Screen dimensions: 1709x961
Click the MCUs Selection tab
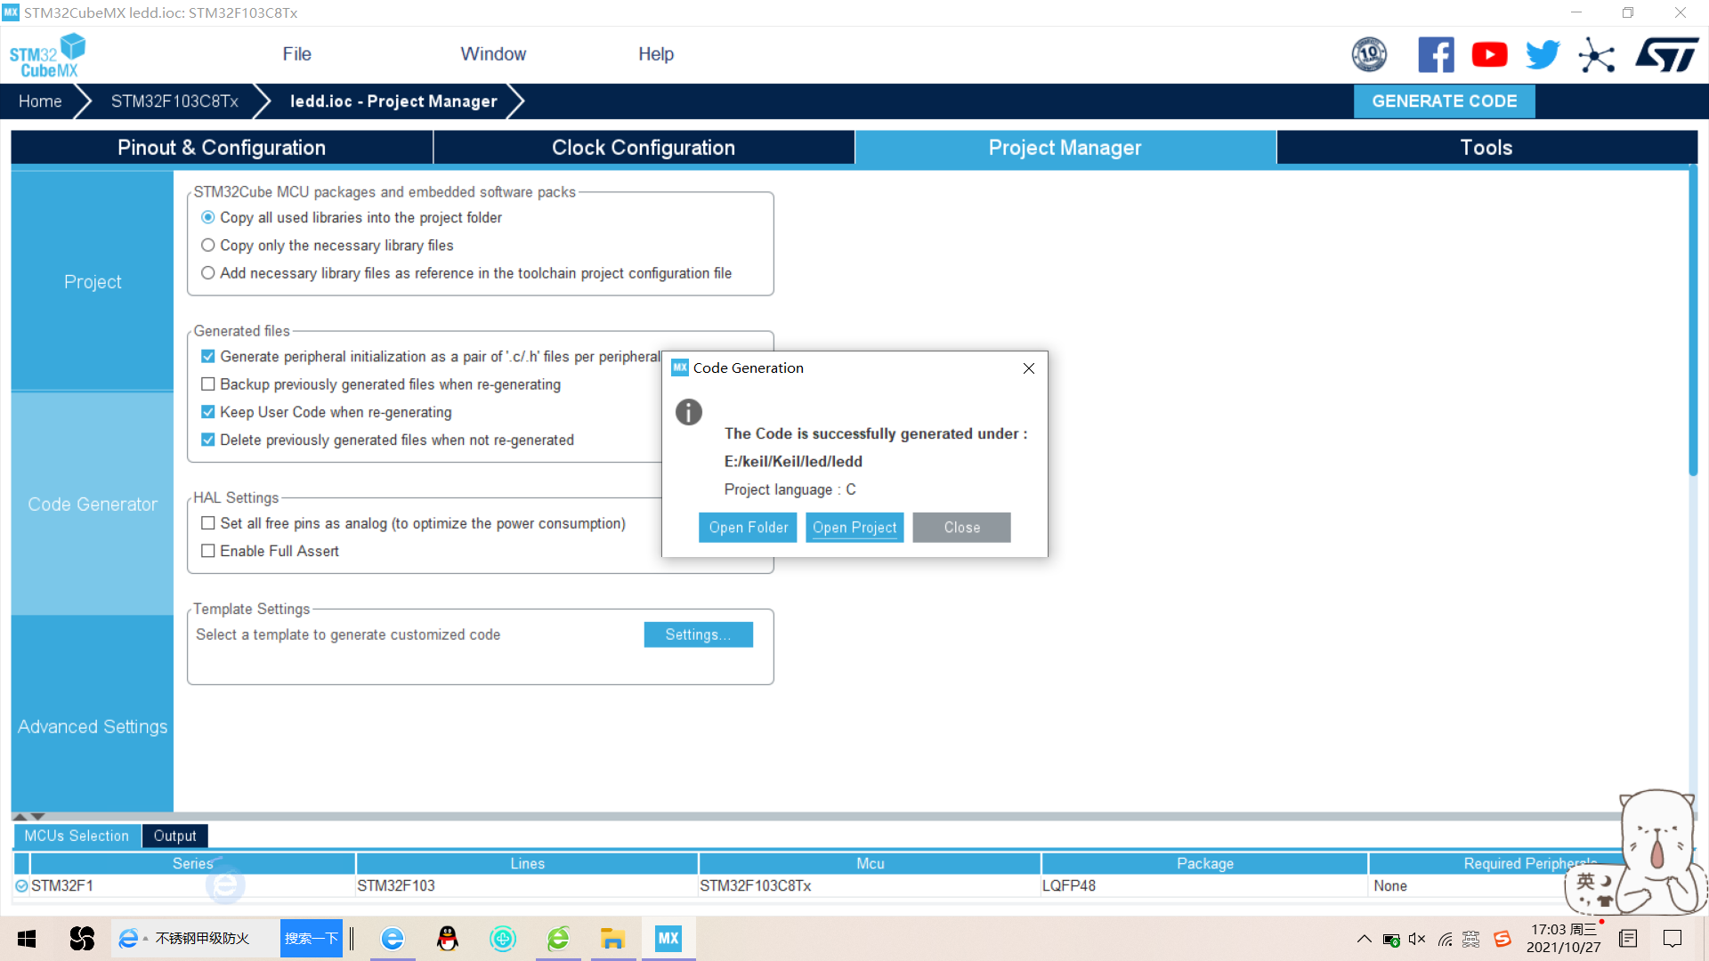tap(75, 836)
